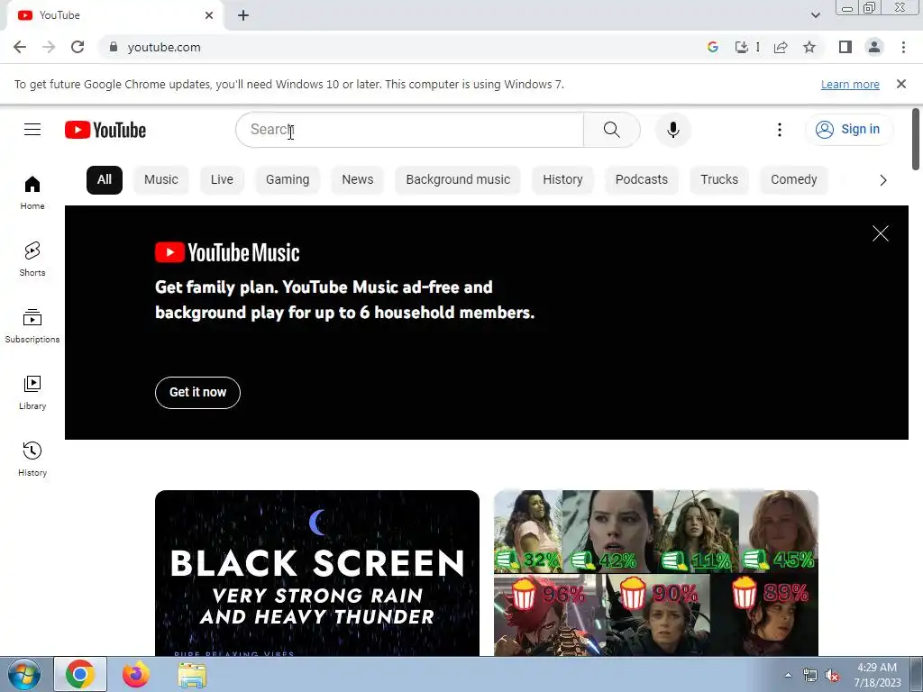Image resolution: width=923 pixels, height=692 pixels.
Task: Focus the YouTube Search field
Action: pos(410,130)
